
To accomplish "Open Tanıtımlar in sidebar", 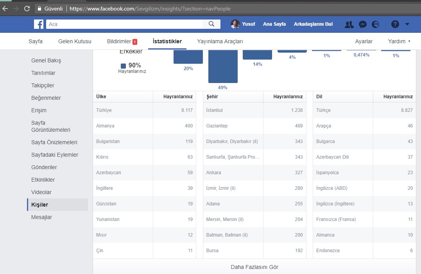I will tap(43, 73).
